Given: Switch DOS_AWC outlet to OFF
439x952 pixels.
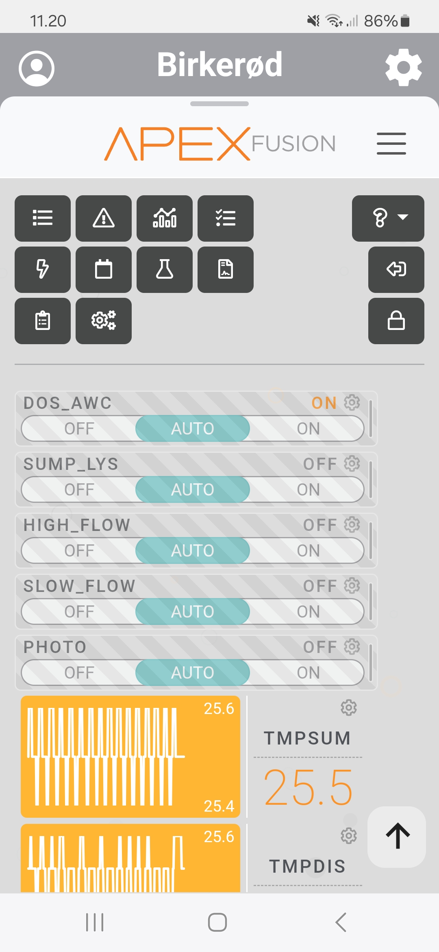Looking at the screenshot, I should 79,429.
